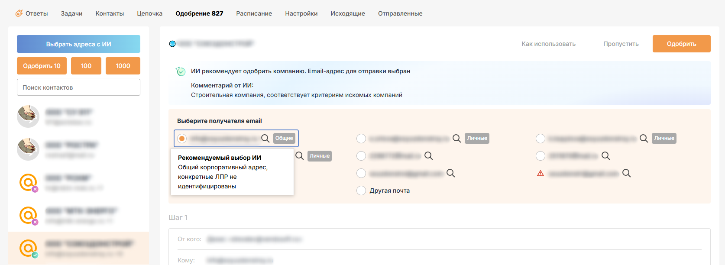
Task: Go to the Контакты tab
Action: point(110,13)
